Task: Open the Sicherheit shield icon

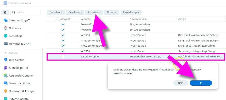Action: tap(5, 36)
